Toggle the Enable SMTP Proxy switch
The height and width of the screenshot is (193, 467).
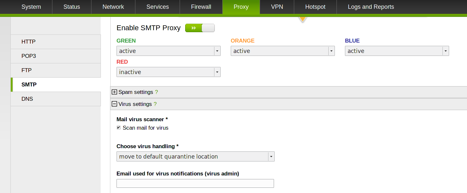coord(200,28)
